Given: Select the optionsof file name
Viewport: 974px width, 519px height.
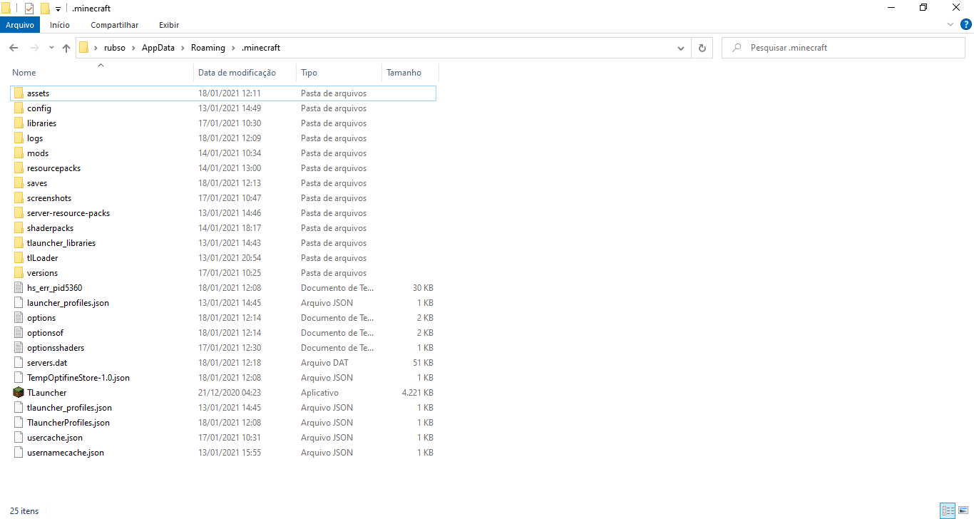Looking at the screenshot, I should (x=46, y=333).
